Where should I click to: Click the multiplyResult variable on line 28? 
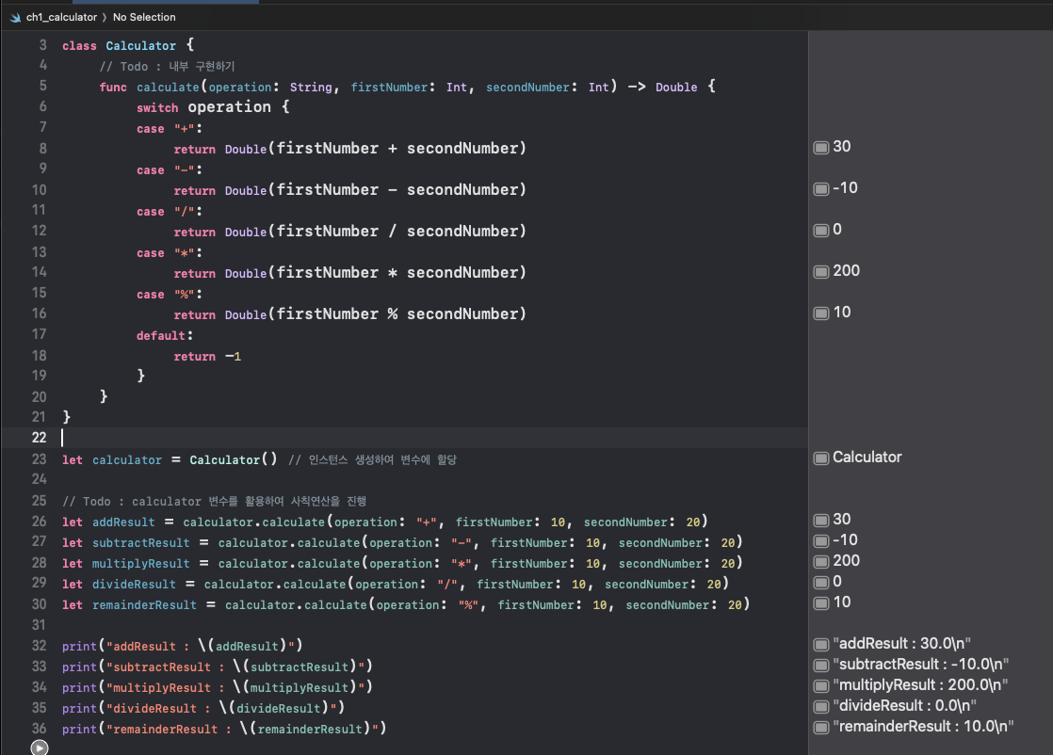(x=141, y=564)
